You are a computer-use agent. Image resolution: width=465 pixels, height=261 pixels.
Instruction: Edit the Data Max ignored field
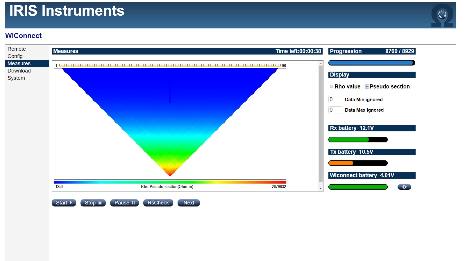point(335,110)
